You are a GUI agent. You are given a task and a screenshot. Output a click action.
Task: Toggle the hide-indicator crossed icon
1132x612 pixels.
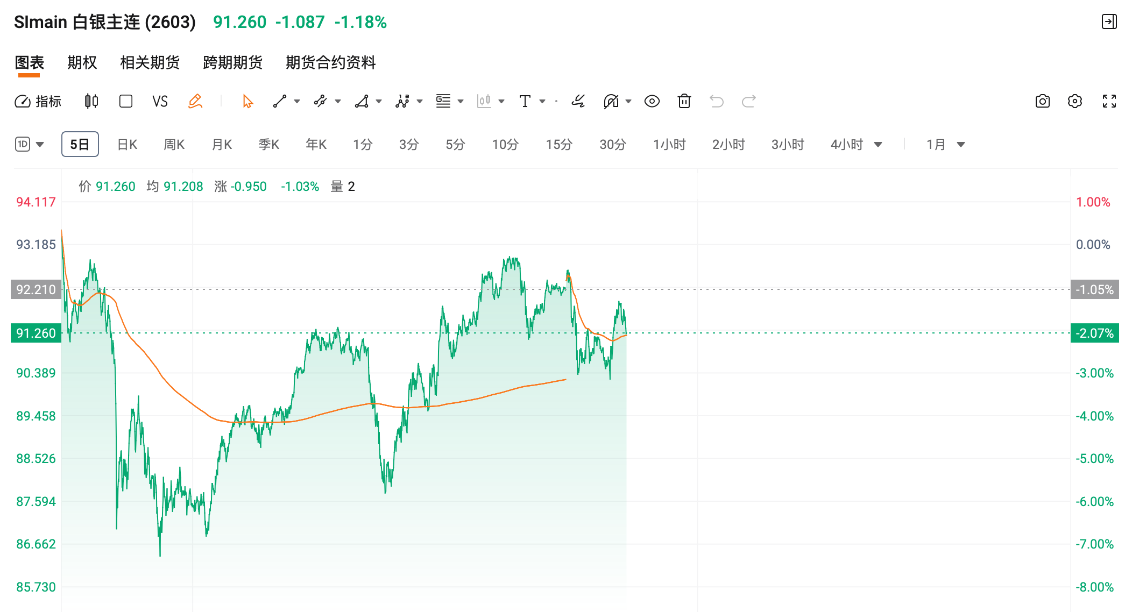612,101
